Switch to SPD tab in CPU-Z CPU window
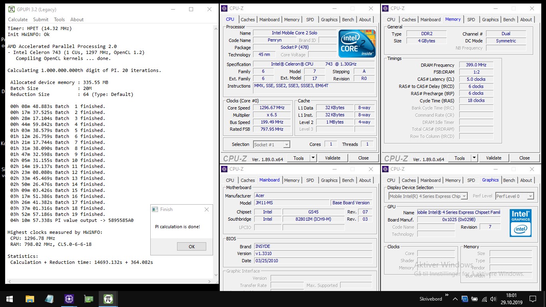Viewport: 546px width, 307px height. (x=310, y=20)
